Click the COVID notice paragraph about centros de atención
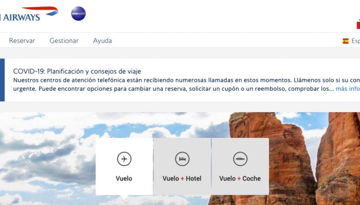Screen dimensions: 360x205 [186, 85]
